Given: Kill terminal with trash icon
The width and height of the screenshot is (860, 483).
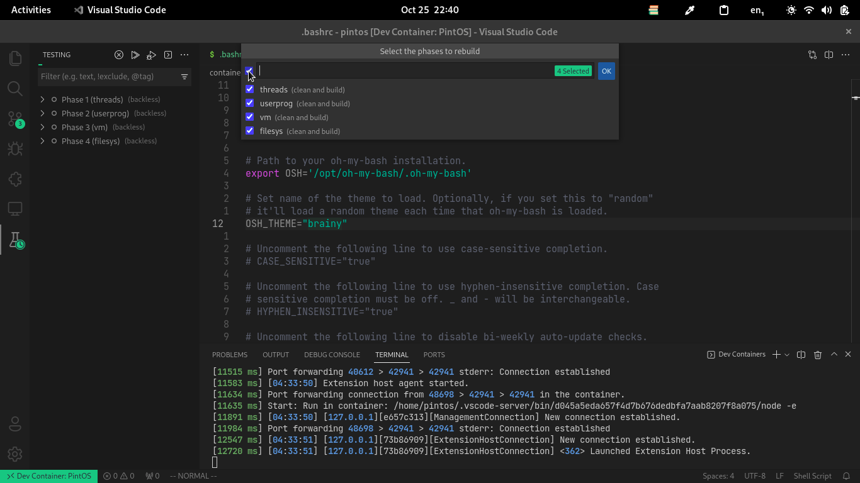Looking at the screenshot, I should (818, 355).
